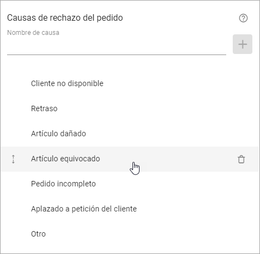Delete Artículo equivocado with the trash icon
Image resolution: width=260 pixels, height=254 pixels.
[x=241, y=159]
